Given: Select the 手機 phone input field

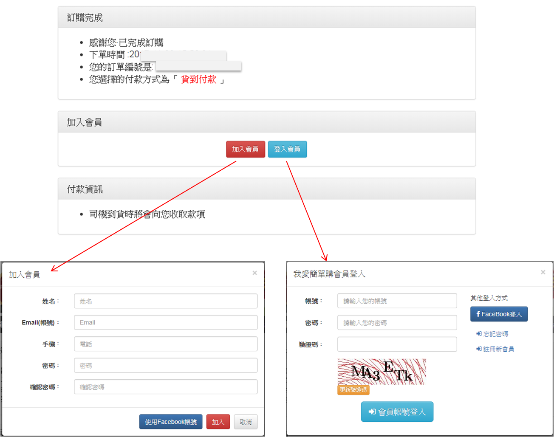Looking at the screenshot, I should click(165, 344).
